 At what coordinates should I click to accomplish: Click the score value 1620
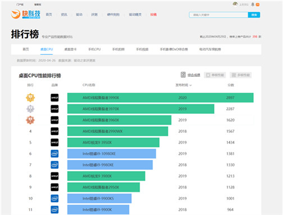[230, 120]
